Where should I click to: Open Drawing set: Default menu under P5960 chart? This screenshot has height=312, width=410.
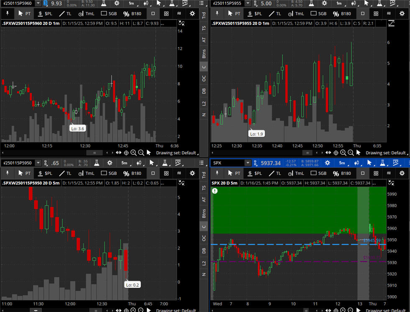click(177, 153)
